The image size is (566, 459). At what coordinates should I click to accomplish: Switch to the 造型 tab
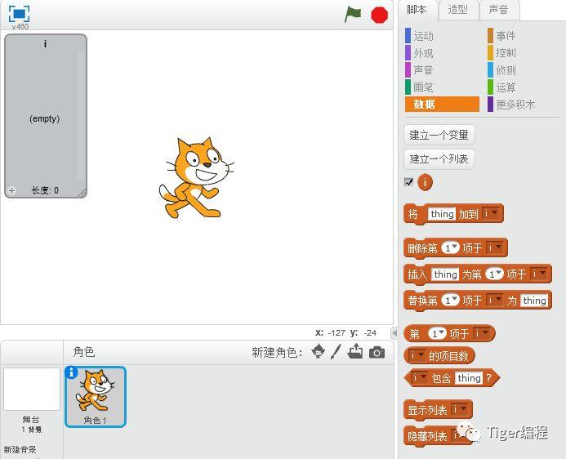click(457, 10)
